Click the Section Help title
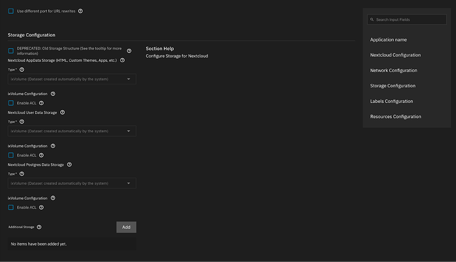 coord(160,49)
